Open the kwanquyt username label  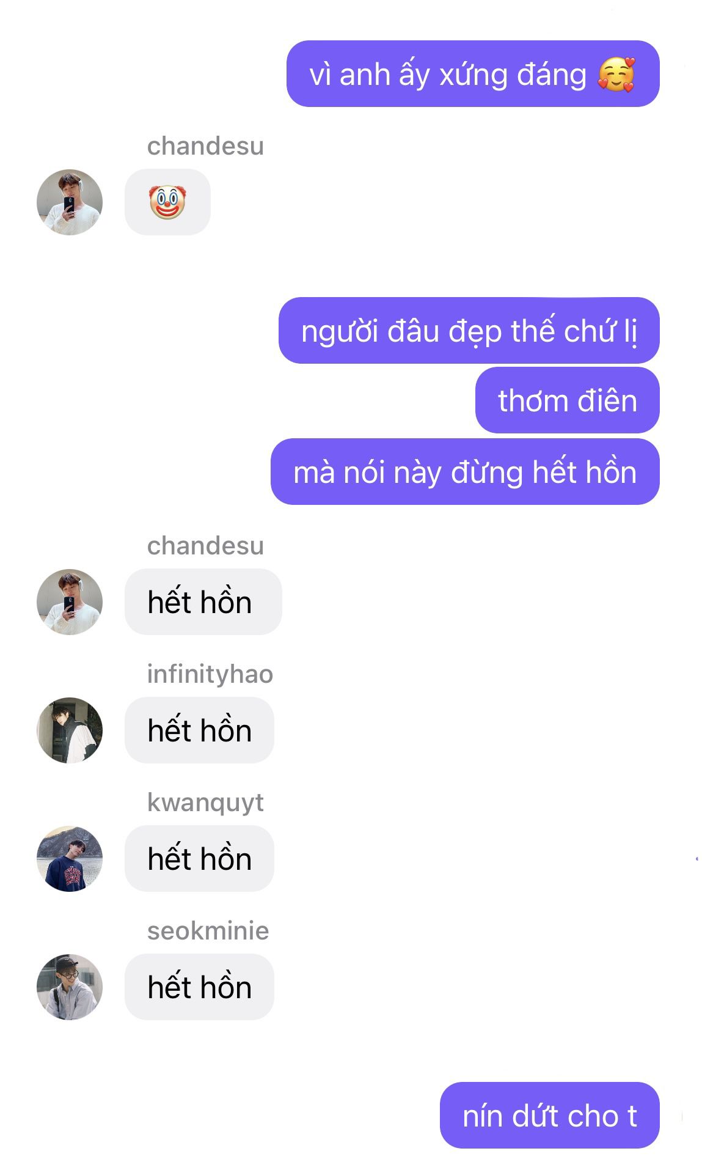coord(205,803)
